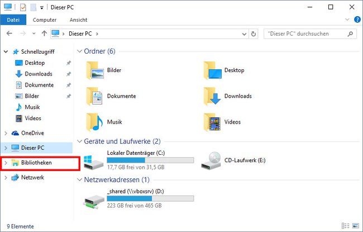Open the Datei menu

(13, 20)
